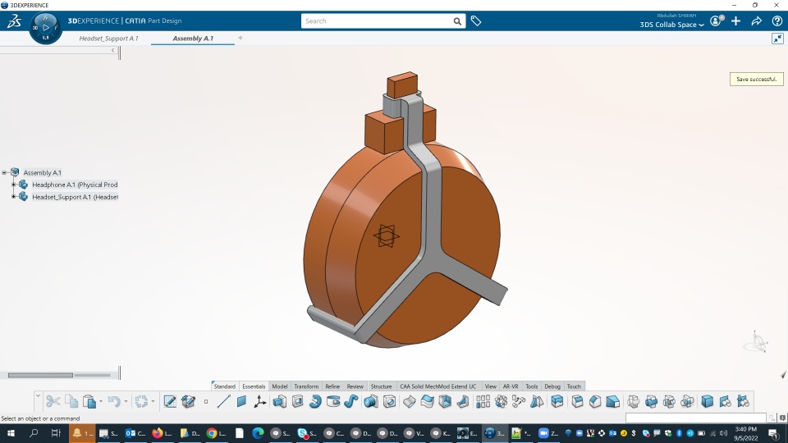Open the Structure toolbar tab

(x=381, y=386)
